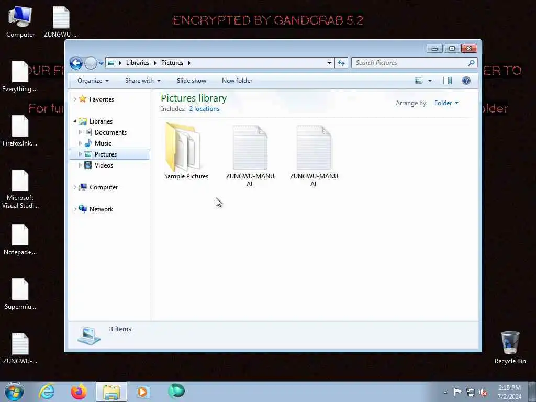Open the address bar history dropdown arrow

329,63
